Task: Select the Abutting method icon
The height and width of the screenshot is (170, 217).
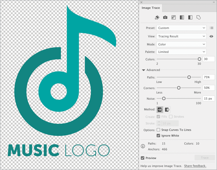Action: click(160, 110)
